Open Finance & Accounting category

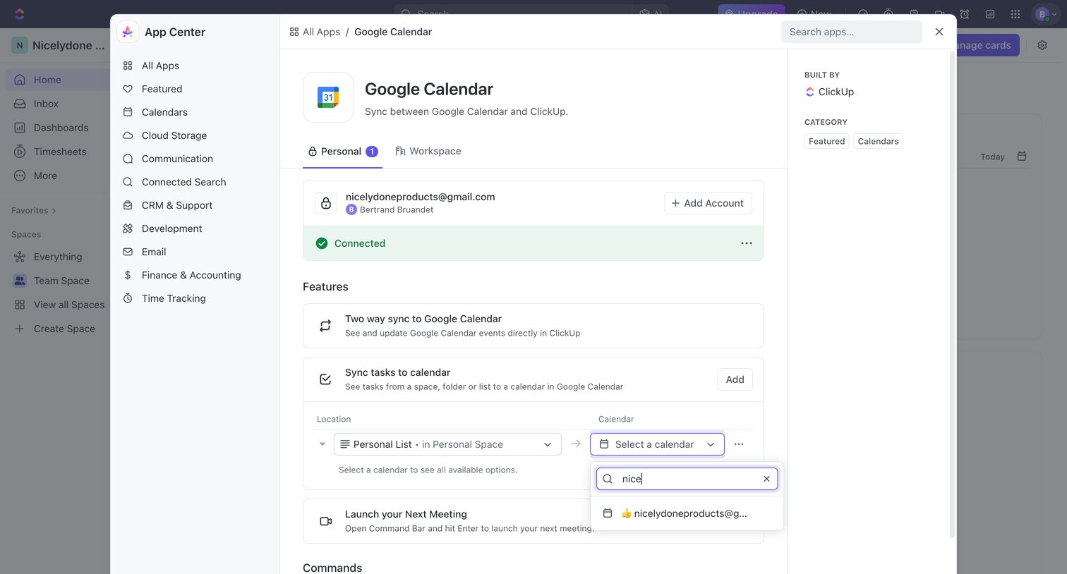point(191,275)
